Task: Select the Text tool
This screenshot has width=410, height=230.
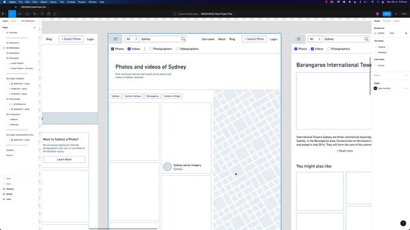Action: (x=42, y=14)
